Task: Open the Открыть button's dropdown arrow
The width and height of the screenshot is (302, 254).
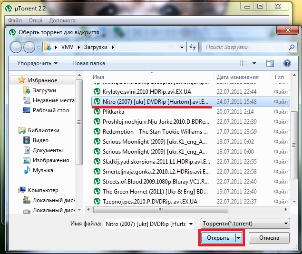Action: [238, 238]
